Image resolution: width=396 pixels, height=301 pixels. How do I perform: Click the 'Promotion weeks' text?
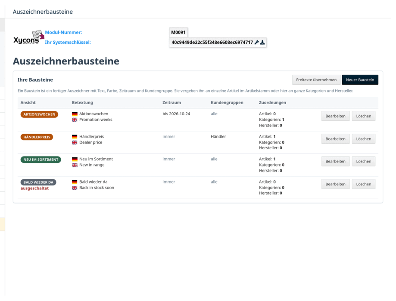(96, 120)
